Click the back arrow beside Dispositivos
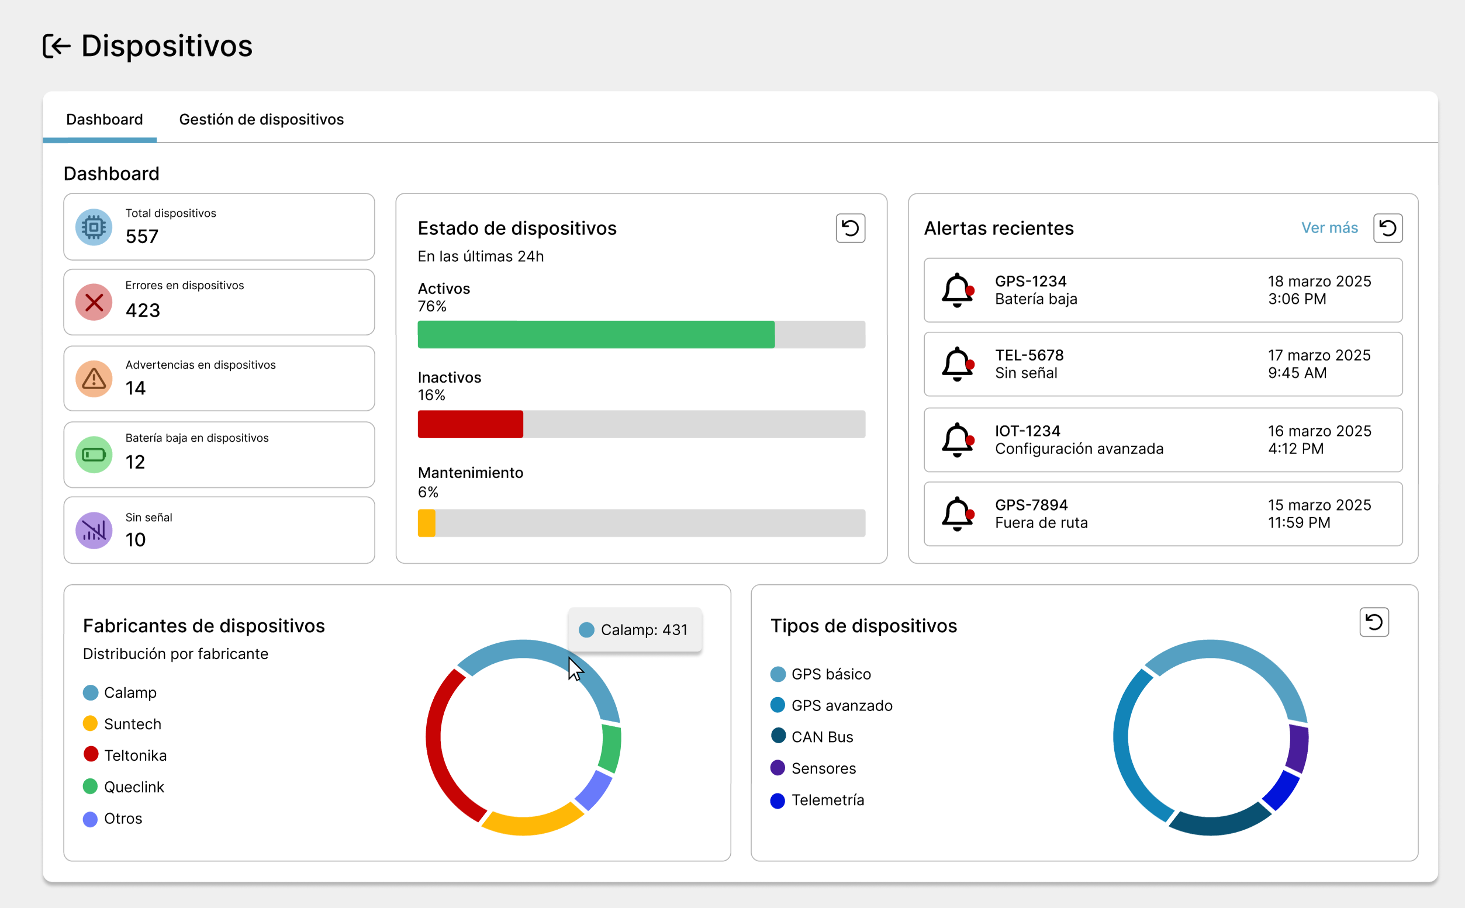1465x908 pixels. pos(57,46)
